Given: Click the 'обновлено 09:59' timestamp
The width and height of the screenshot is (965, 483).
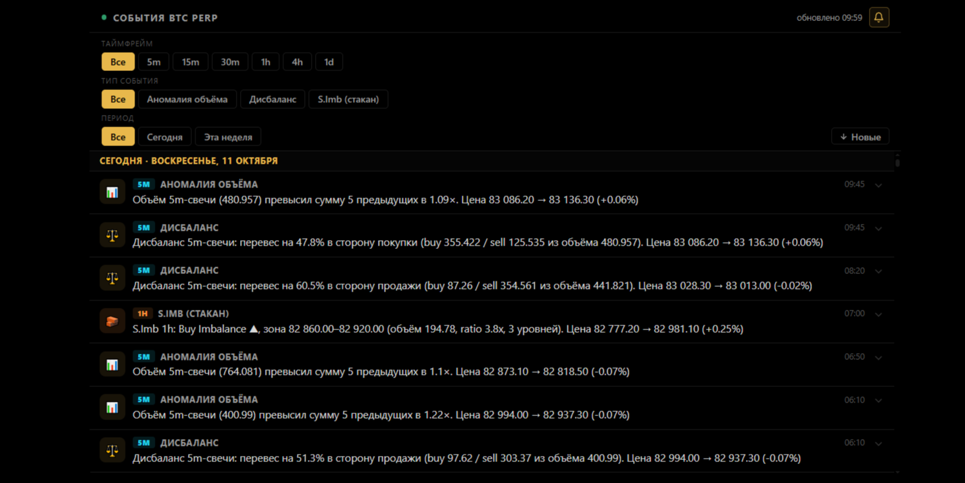Looking at the screenshot, I should pyautogui.click(x=829, y=18).
